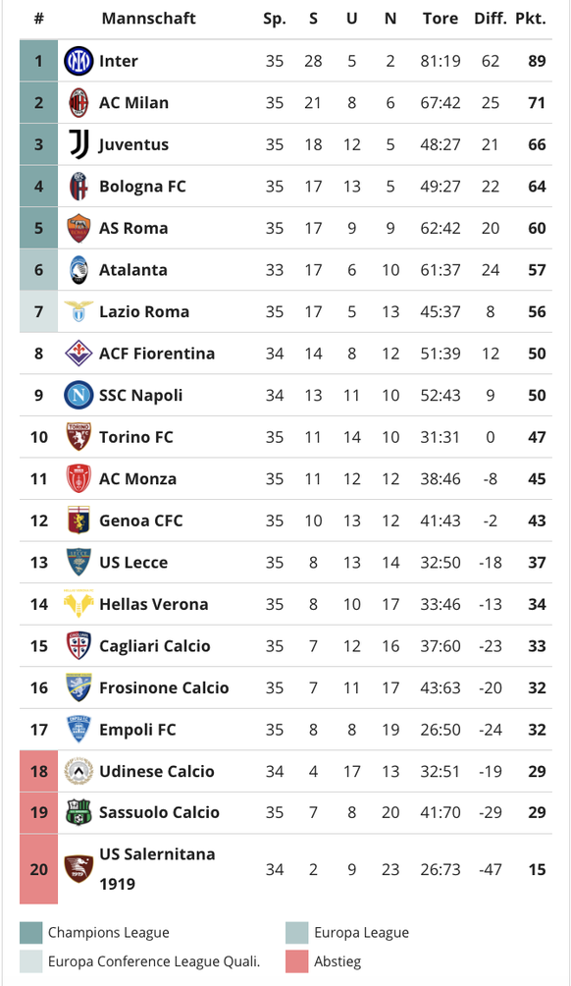
Task: Click the Udinese Calcio team name
Action: (157, 771)
